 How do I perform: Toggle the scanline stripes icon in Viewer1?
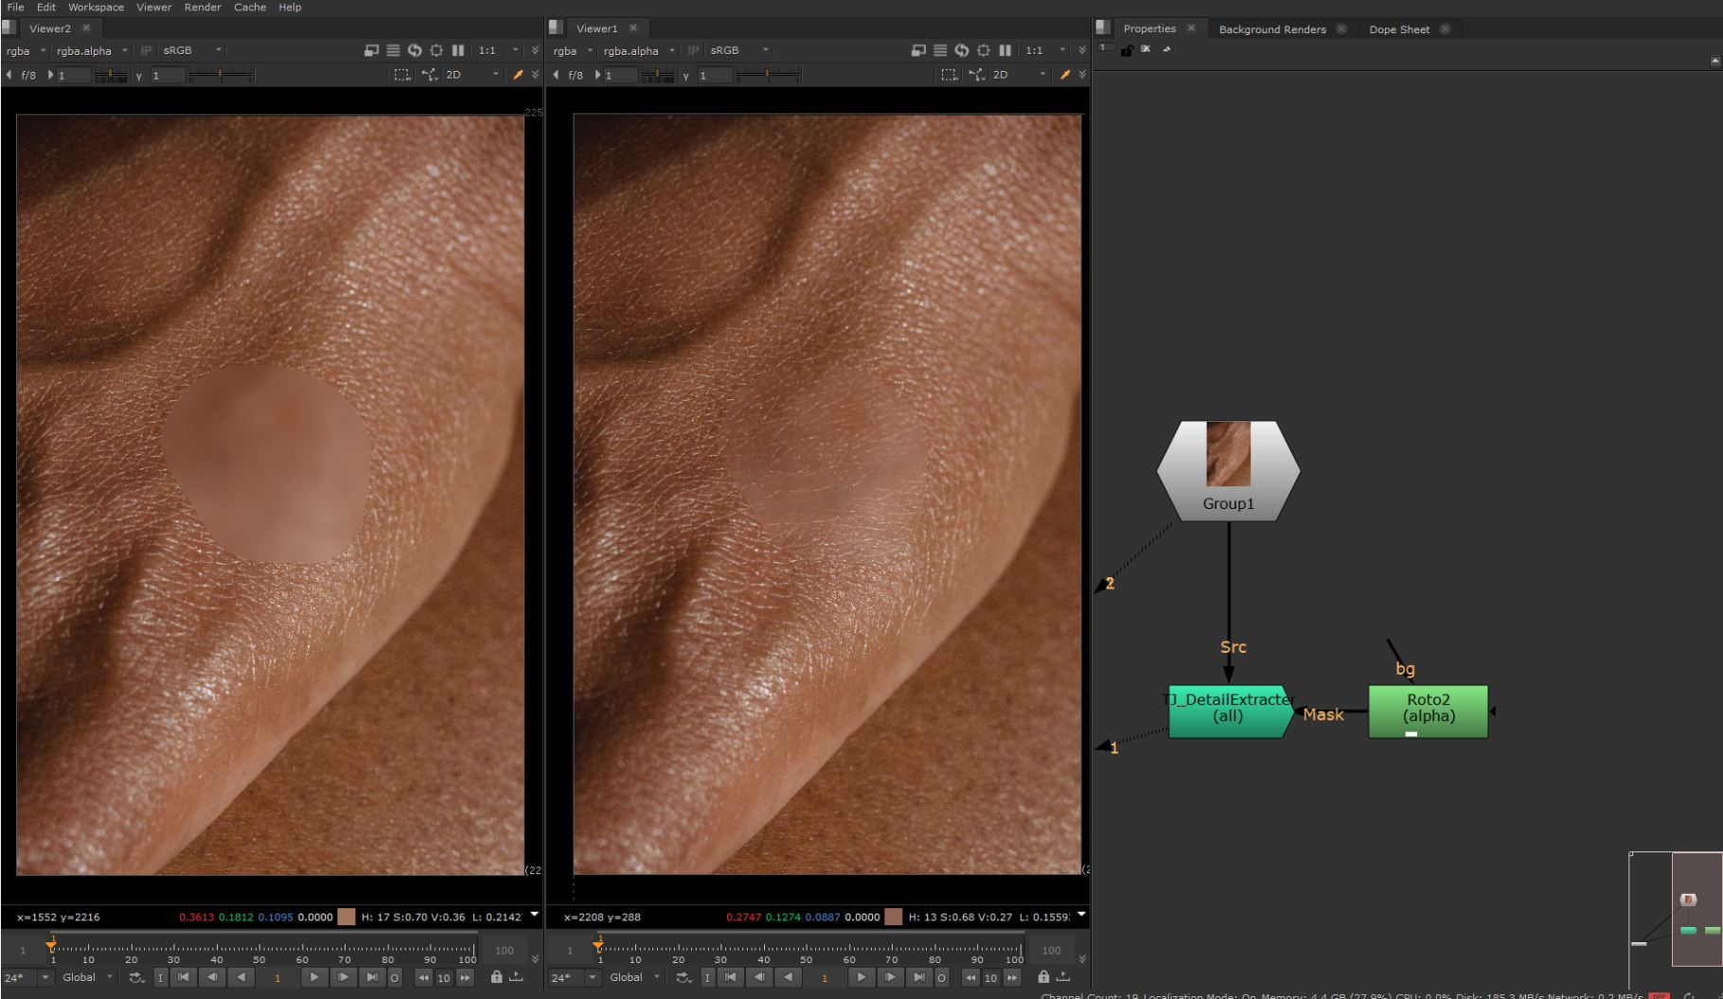click(x=940, y=50)
